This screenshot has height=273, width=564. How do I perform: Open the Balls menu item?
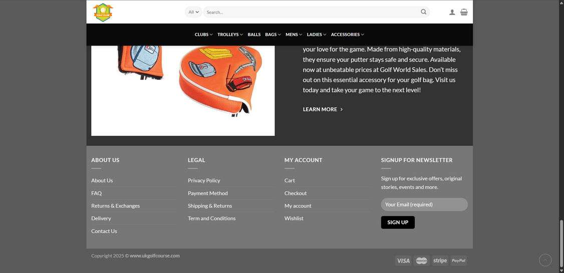pyautogui.click(x=254, y=35)
